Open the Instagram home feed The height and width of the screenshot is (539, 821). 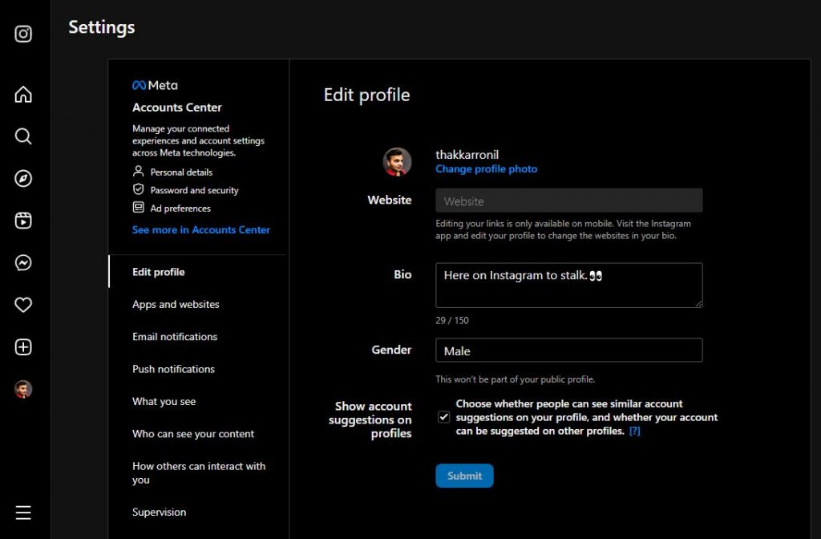pos(22,94)
